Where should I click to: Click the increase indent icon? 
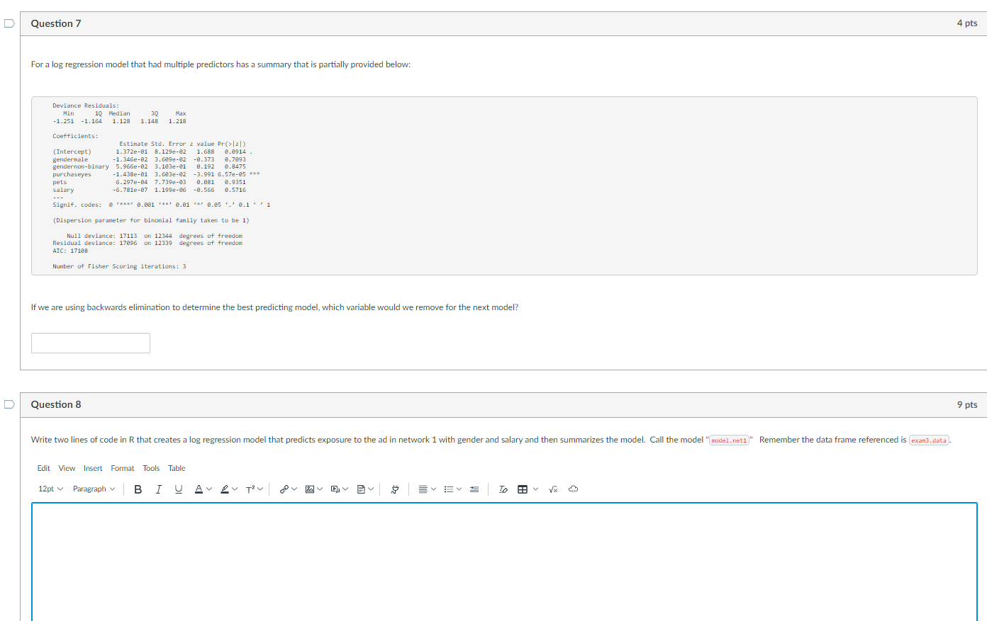coord(474,489)
